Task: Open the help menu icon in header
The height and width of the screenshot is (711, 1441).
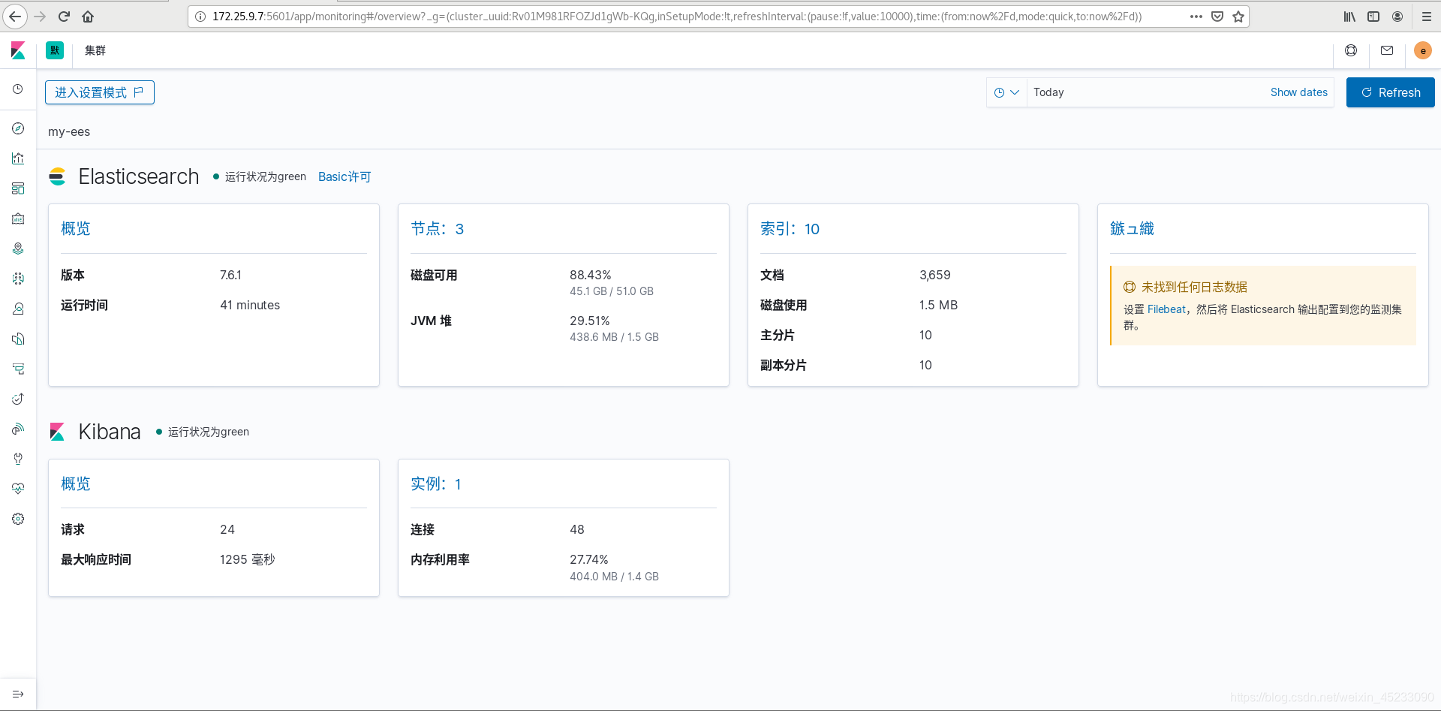Action: tap(1351, 50)
